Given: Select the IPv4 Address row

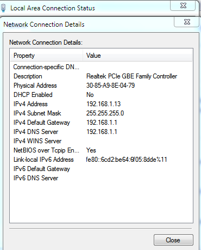Looking at the screenshot, I should pyautogui.click(x=101, y=104).
